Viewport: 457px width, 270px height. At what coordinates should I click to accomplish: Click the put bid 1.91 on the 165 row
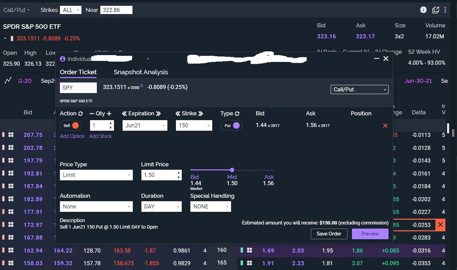(268, 263)
